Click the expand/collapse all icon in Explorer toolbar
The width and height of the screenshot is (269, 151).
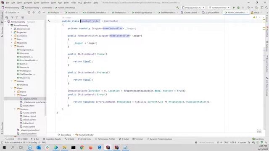tap(34, 13)
